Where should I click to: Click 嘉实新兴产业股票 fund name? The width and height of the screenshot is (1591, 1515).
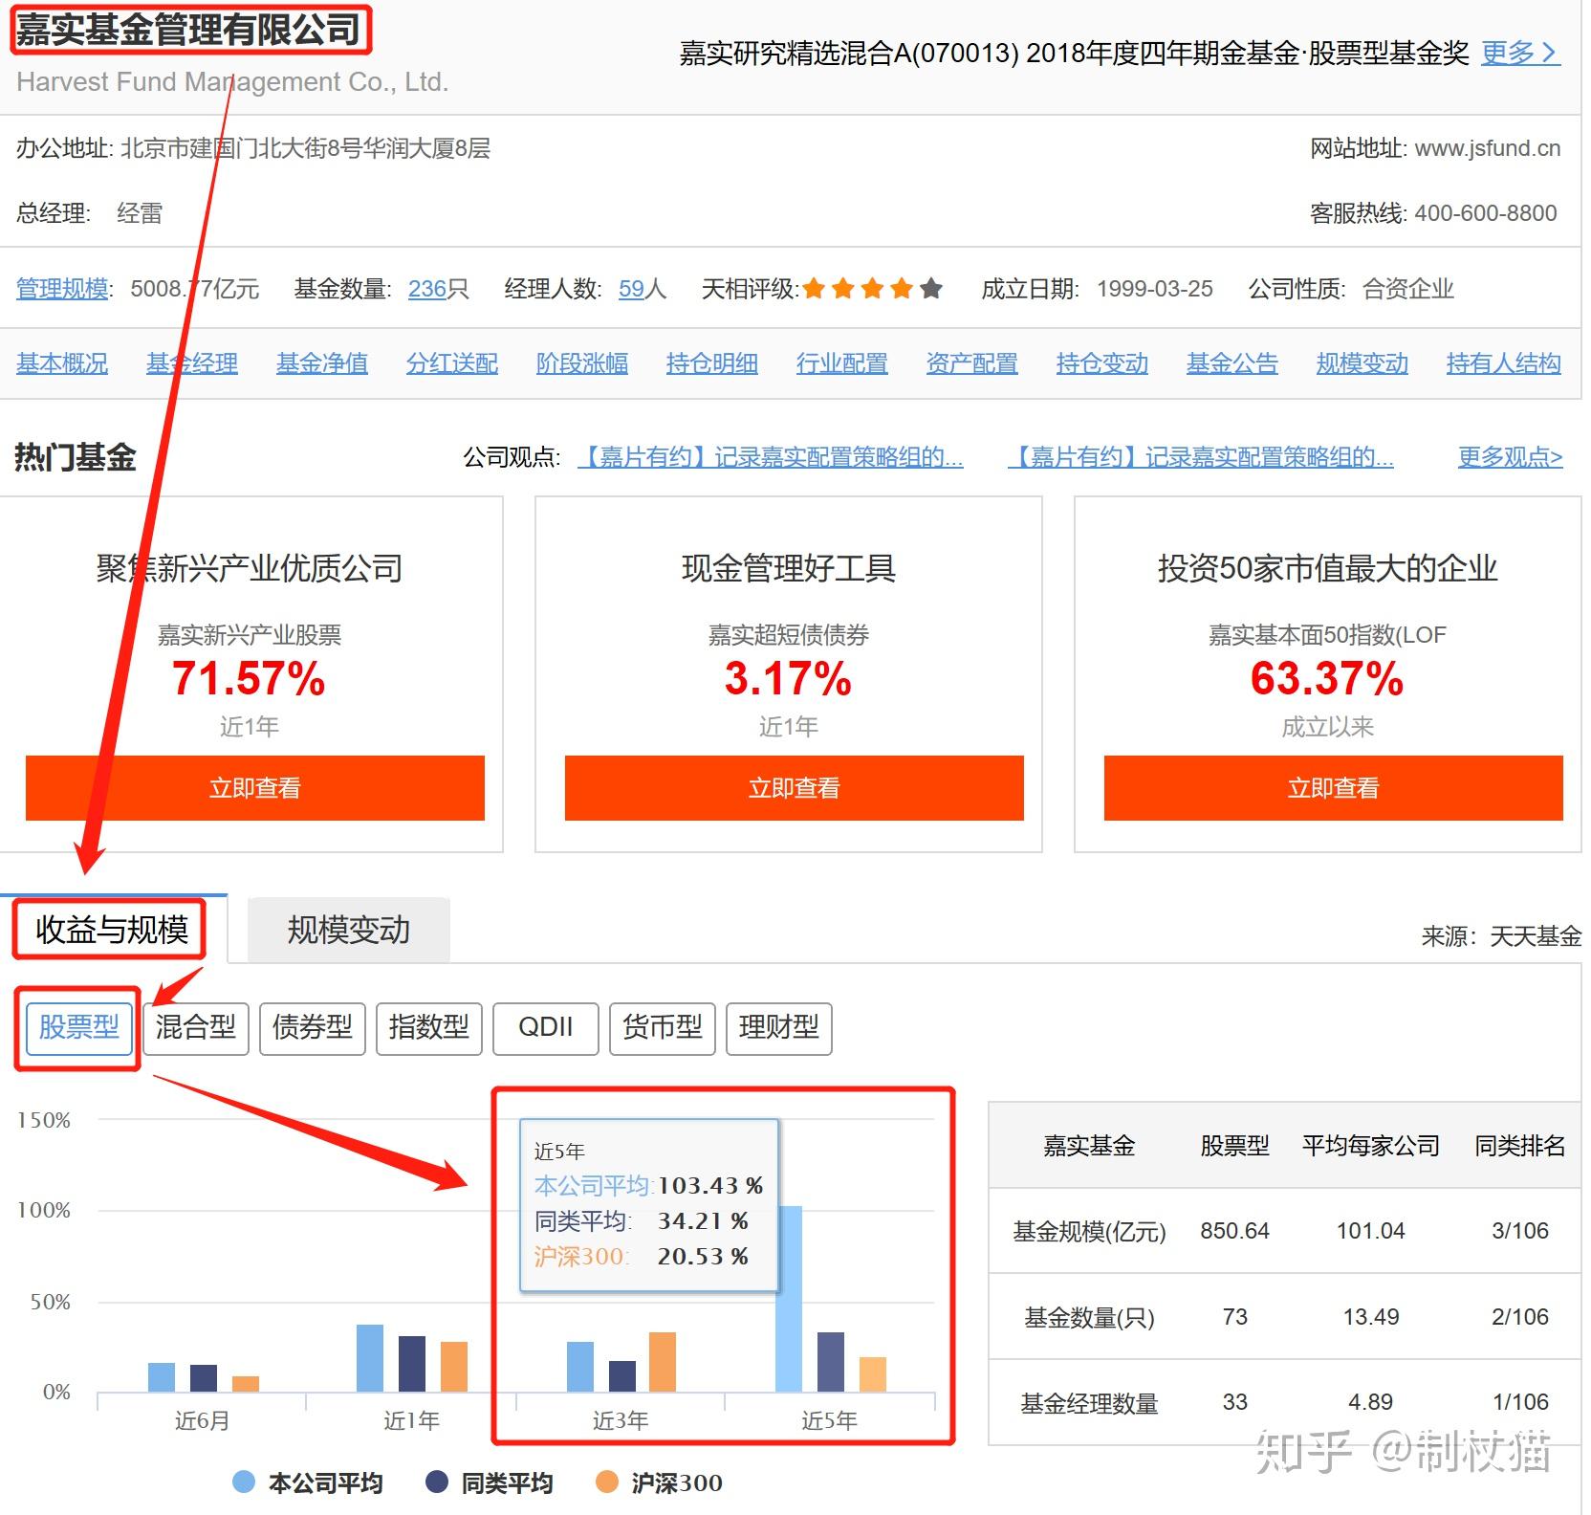(x=250, y=635)
